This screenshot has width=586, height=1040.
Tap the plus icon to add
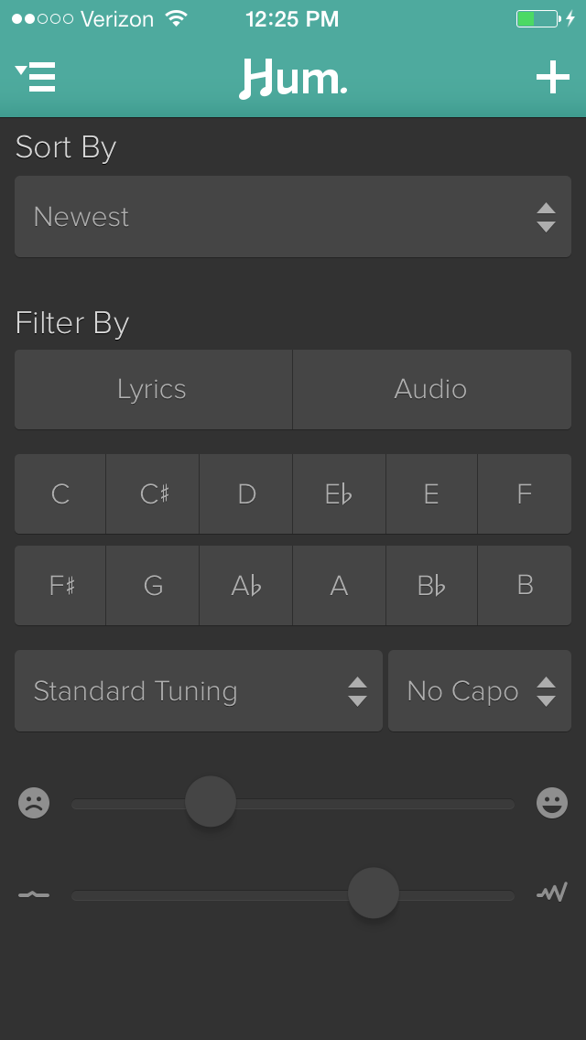(552, 77)
